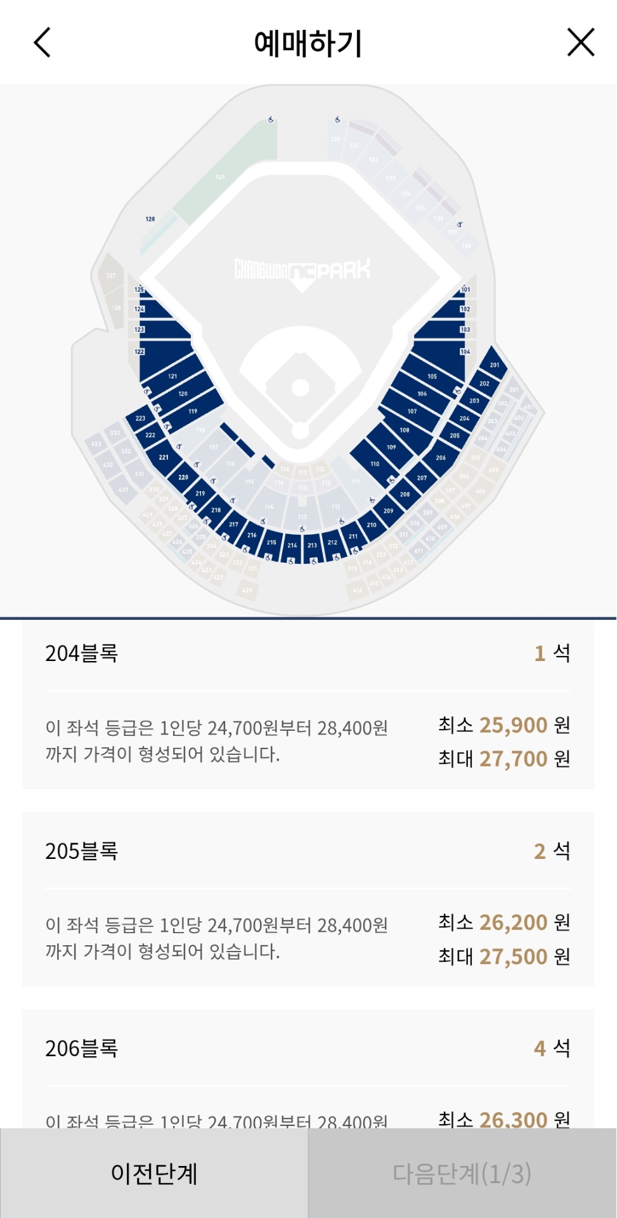Select seat block 223 on the map
This screenshot has height=1218, width=617.
(140, 418)
